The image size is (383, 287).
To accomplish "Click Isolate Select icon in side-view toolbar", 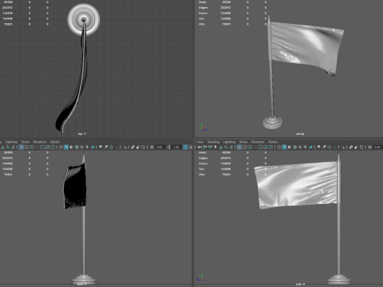I will 342,147.
